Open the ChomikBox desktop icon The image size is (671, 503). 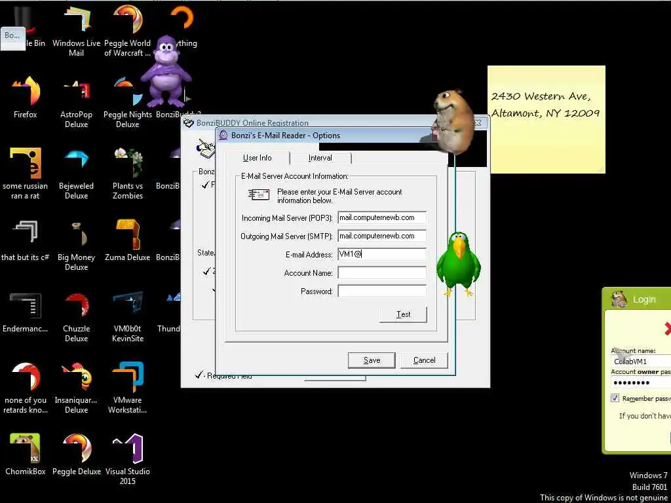26,455
